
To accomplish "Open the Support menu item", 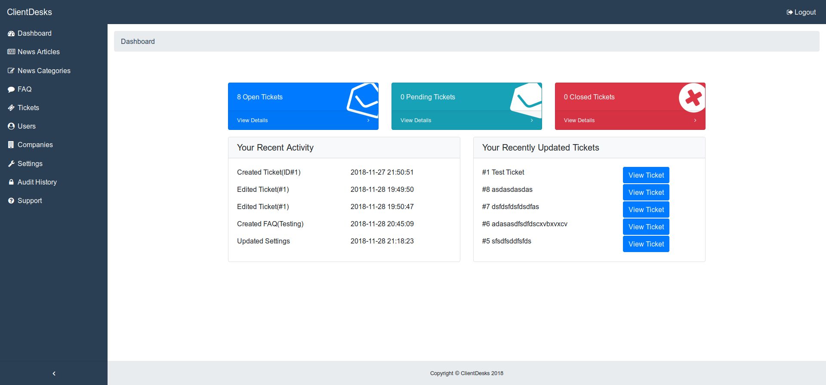I will coord(30,201).
